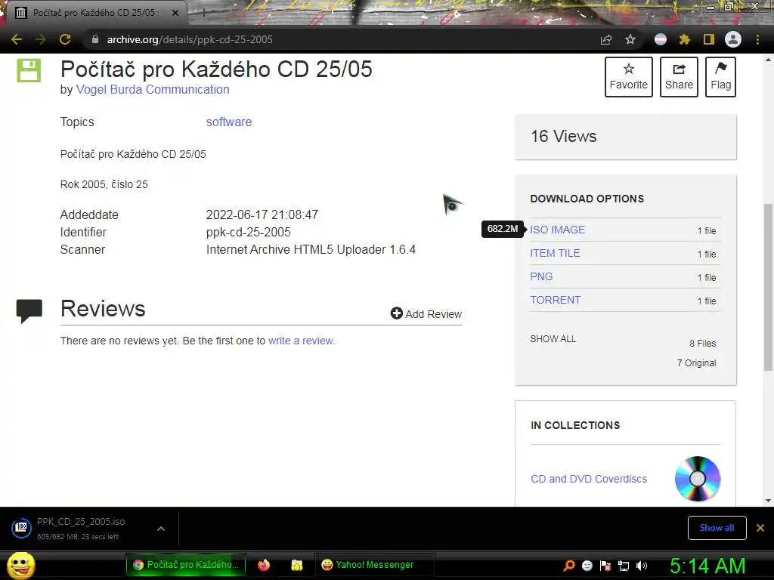Viewport: 774px width, 580px height.
Task: Open the ITEM TILE download option
Action: pyautogui.click(x=555, y=253)
